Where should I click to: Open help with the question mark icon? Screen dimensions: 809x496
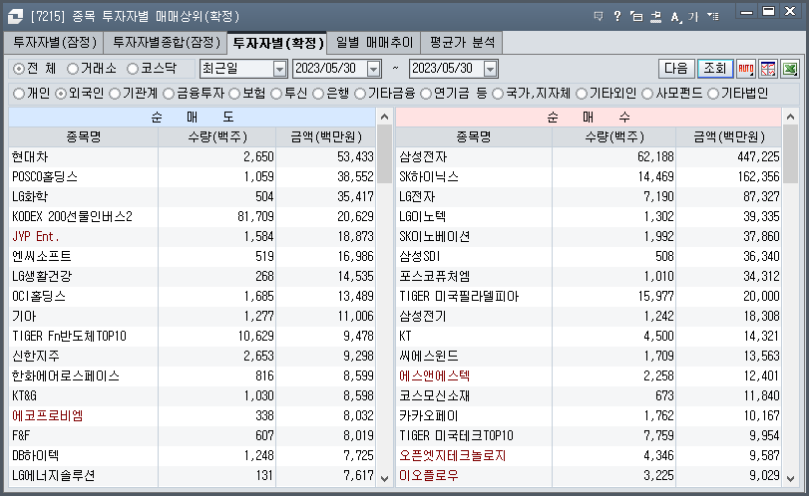click(617, 17)
